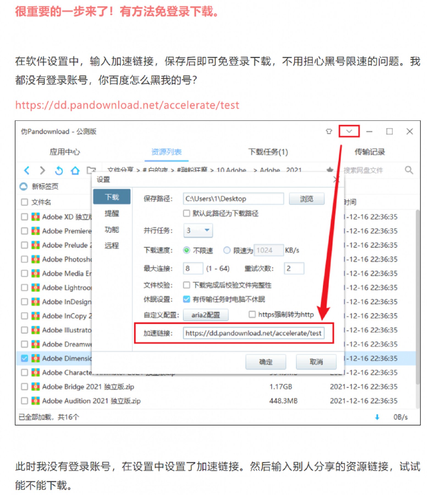Image resolution: width=427 pixels, height=495 pixels.
Task: Select the 下载 settings category
Action: click(112, 197)
